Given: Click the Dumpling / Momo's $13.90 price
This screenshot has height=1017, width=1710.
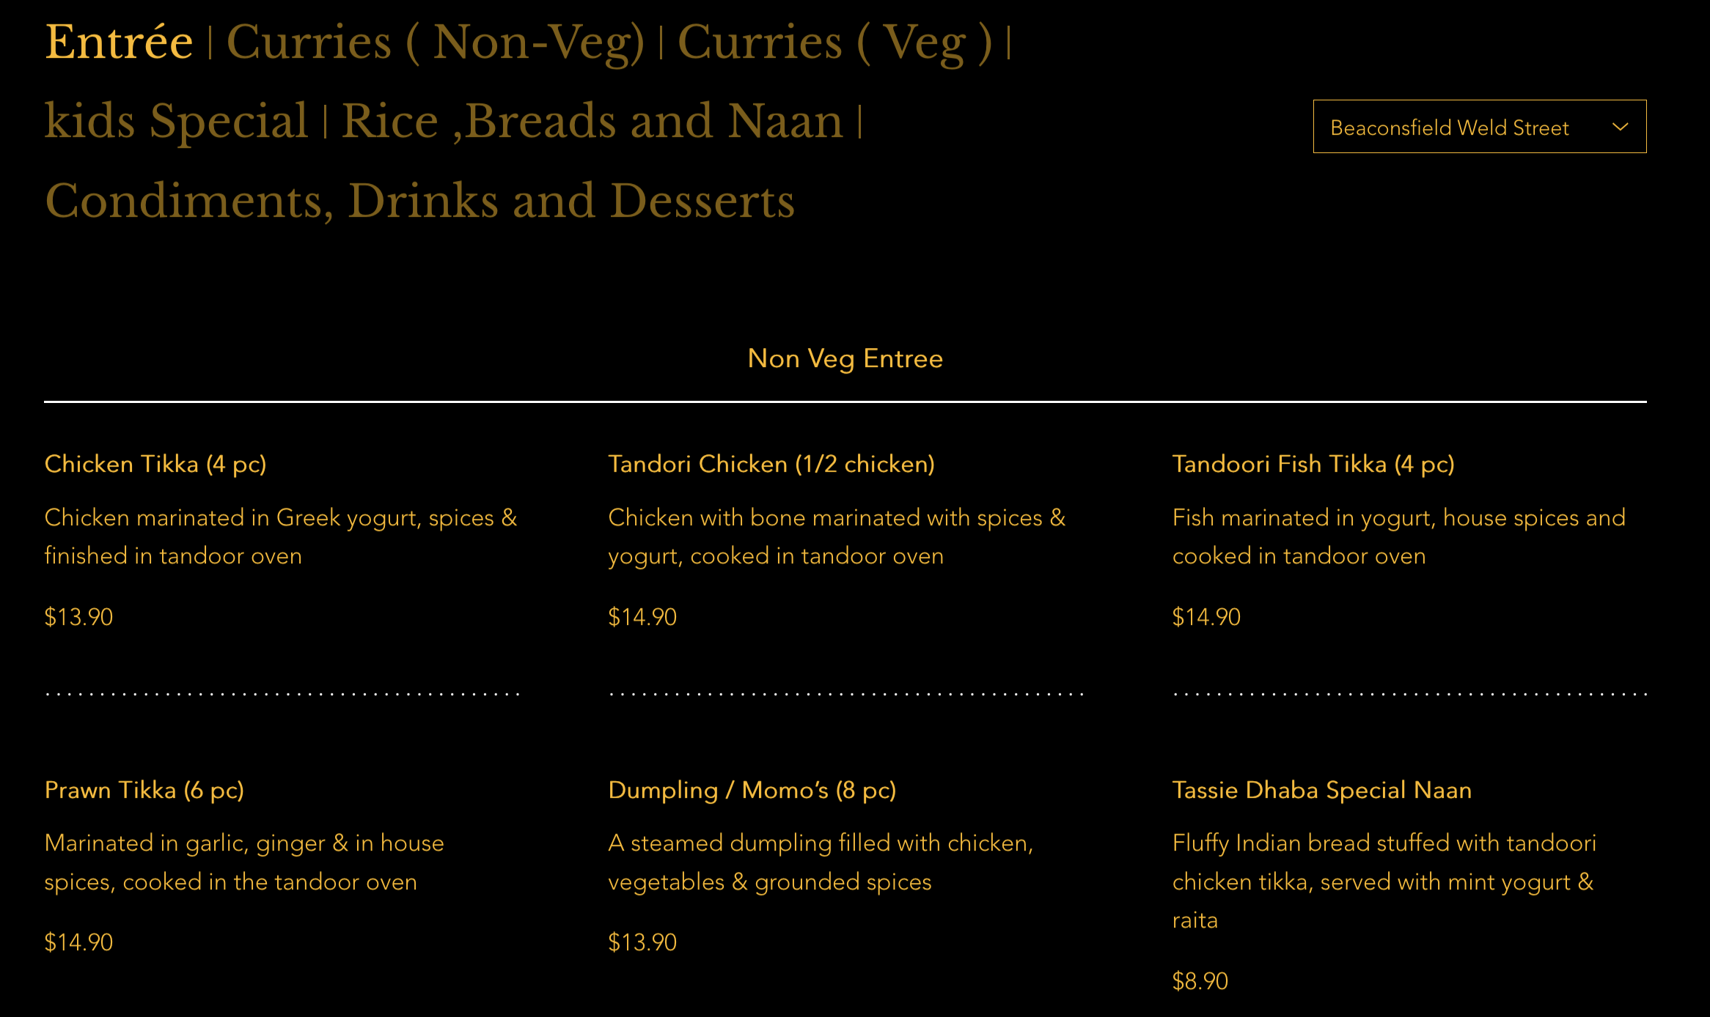Looking at the screenshot, I should [x=642, y=942].
